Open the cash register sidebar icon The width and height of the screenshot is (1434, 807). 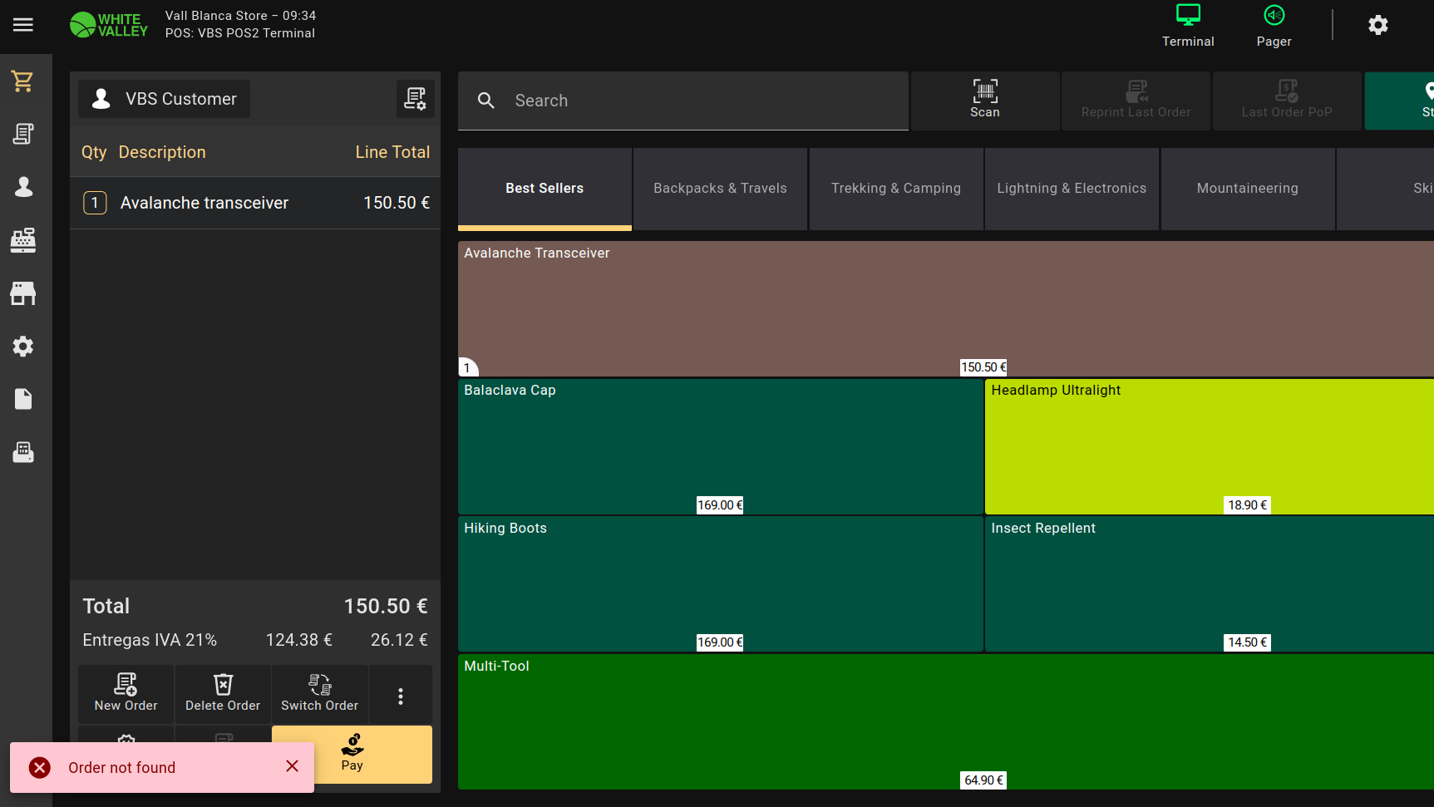point(23,240)
